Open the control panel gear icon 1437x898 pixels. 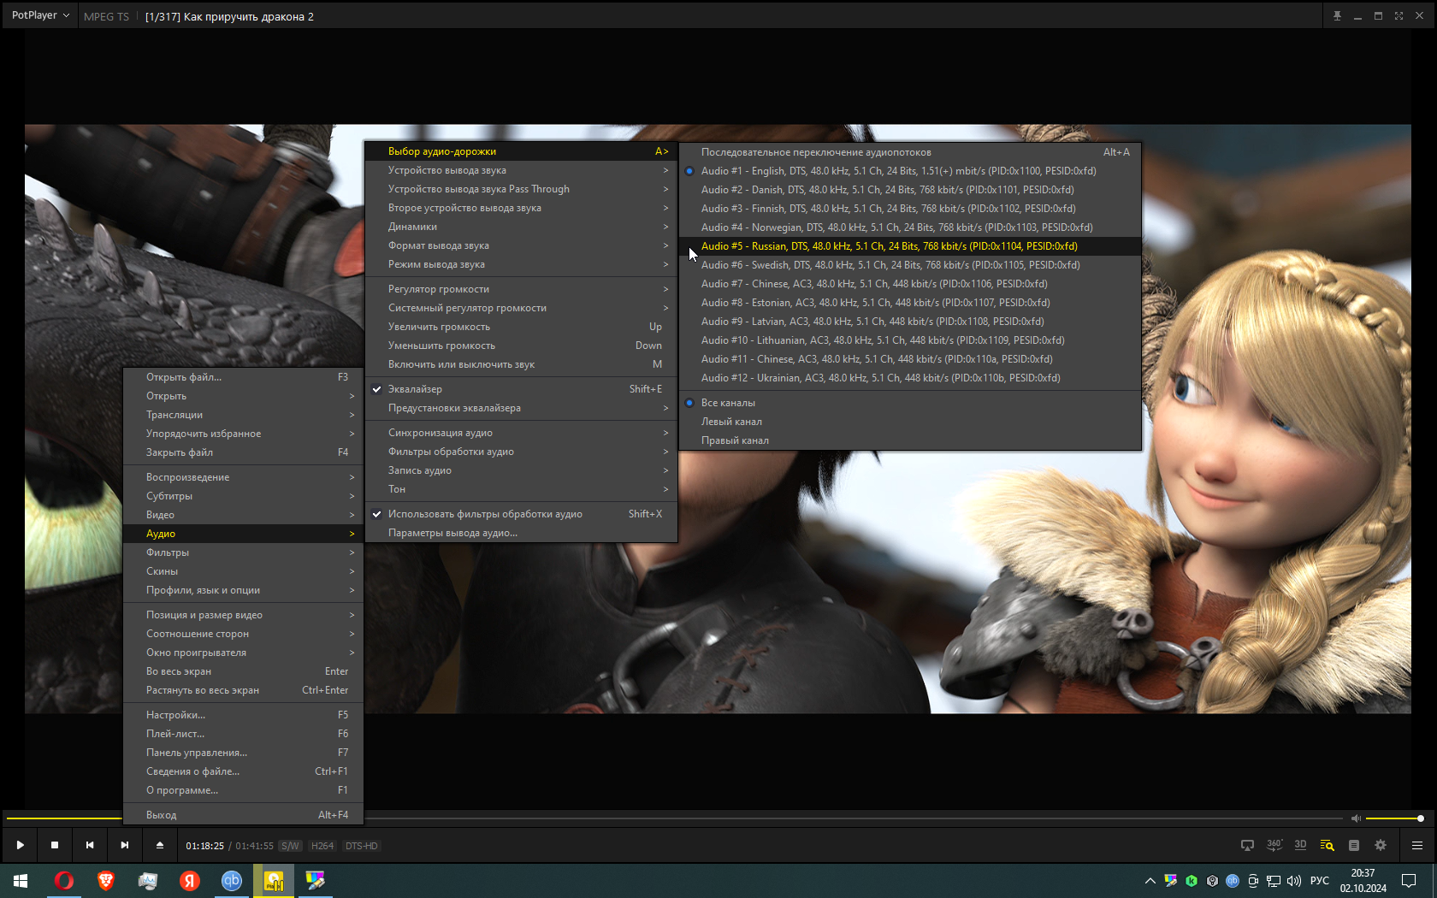[1381, 845]
